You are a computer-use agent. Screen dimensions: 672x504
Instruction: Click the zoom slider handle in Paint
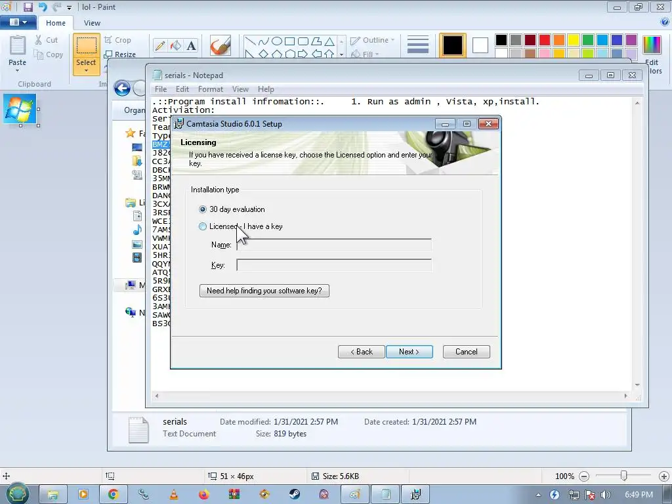pos(623,475)
